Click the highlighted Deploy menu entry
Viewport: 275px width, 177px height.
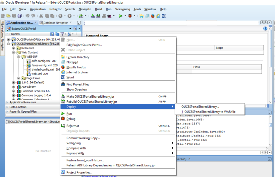[x=118, y=107]
